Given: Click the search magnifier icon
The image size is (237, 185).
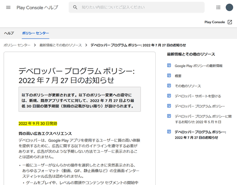Looking at the screenshot, I should coord(75,7).
